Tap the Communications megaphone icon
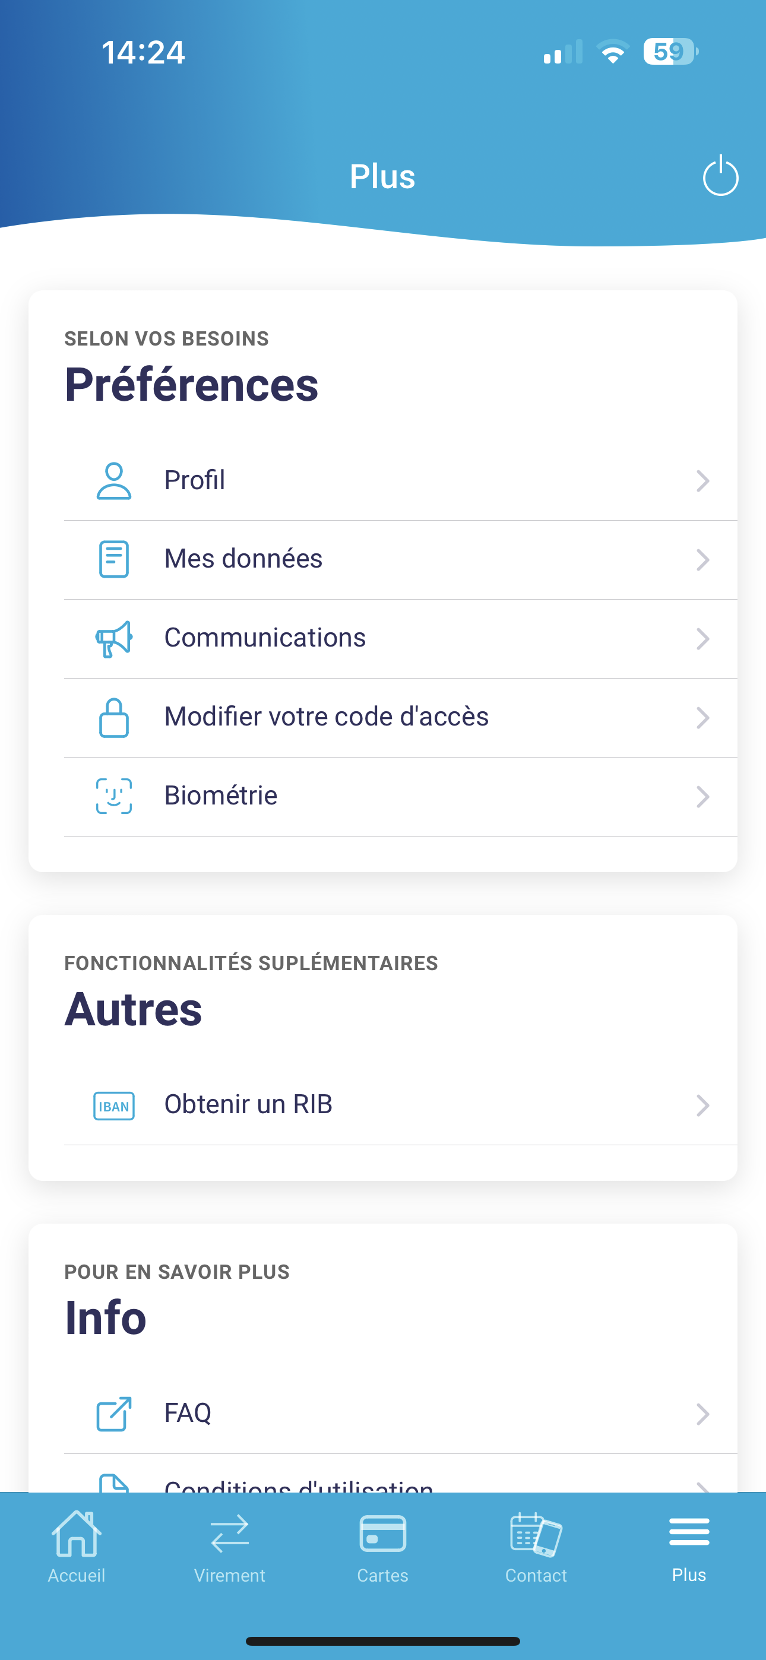The image size is (766, 1660). pyautogui.click(x=113, y=639)
